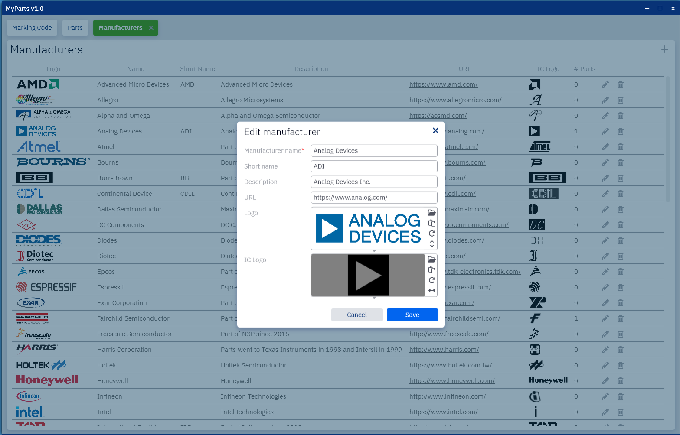Screen dimensions: 680x435
Task: Paste clipboard image into the IC Logo field
Action: (x=432, y=270)
